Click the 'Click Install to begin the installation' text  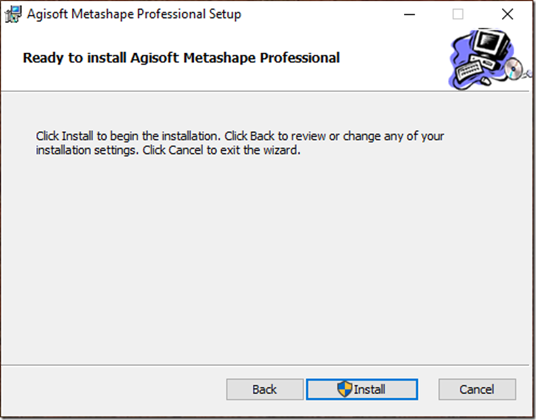click(x=127, y=136)
